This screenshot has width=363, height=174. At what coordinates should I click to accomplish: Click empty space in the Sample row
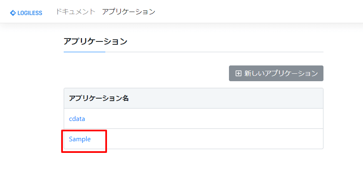click(208, 139)
